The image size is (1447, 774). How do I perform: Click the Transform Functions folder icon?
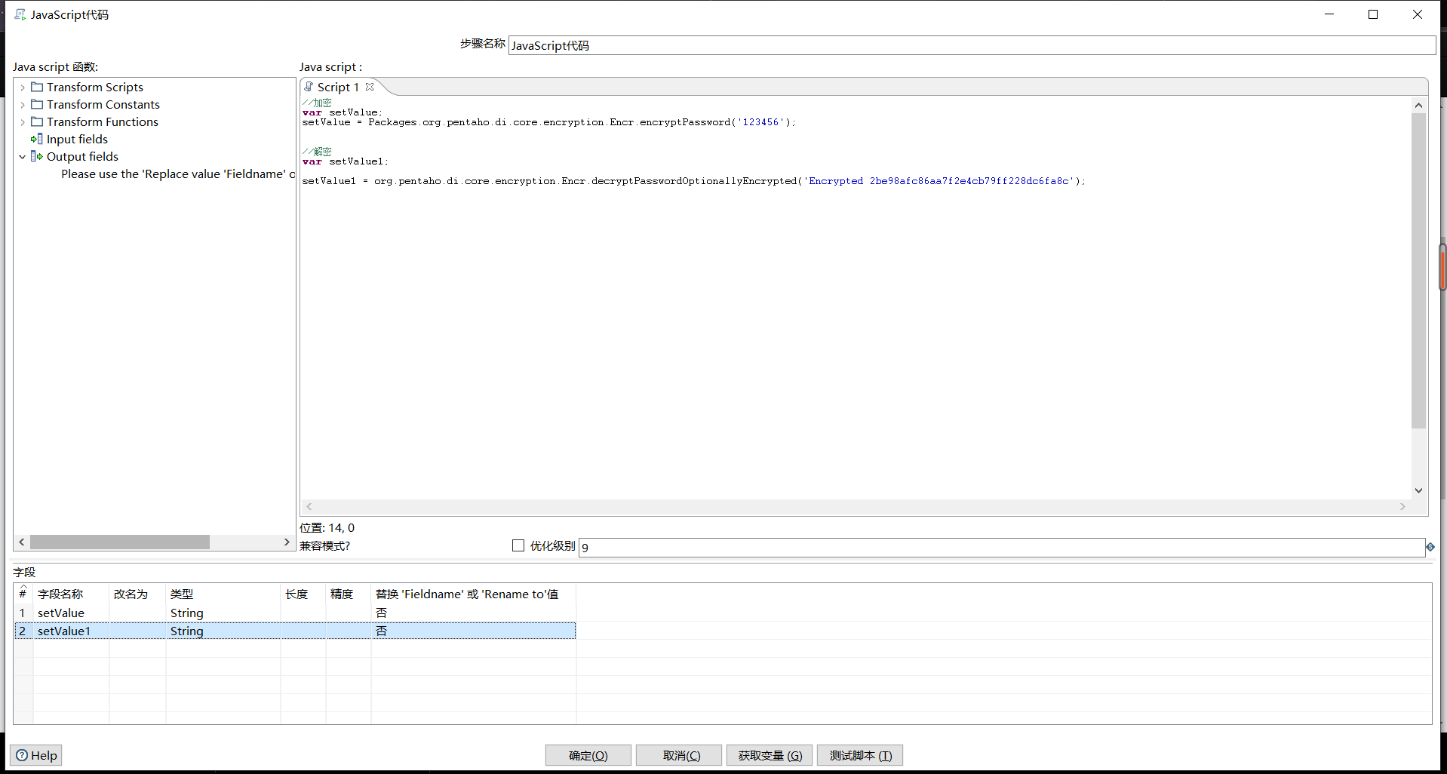38,121
